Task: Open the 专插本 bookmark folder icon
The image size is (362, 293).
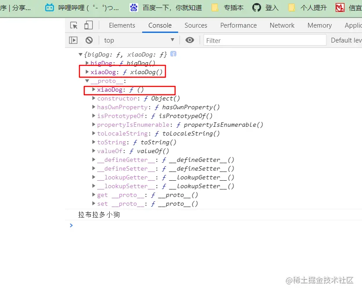Action: tap(215, 7)
